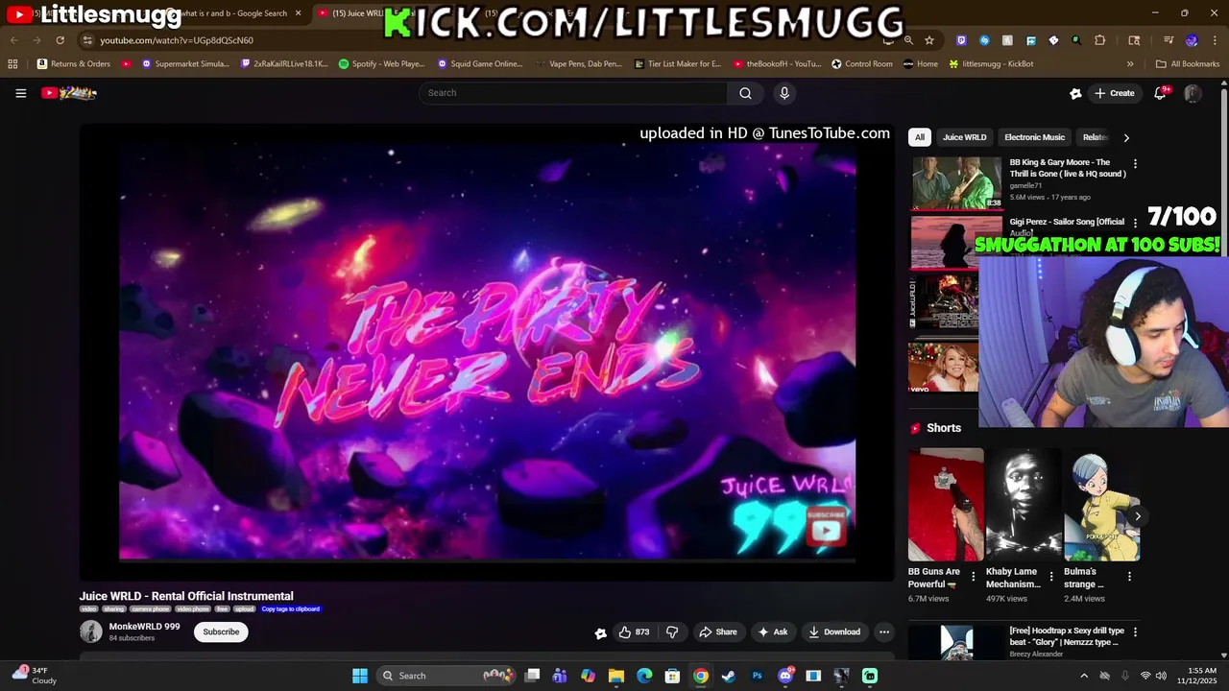The width and height of the screenshot is (1229, 691).
Task: Click the Create button on YouTube
Action: [x=1114, y=93]
